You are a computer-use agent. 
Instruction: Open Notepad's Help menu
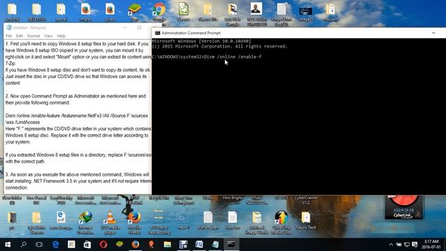coord(61,36)
